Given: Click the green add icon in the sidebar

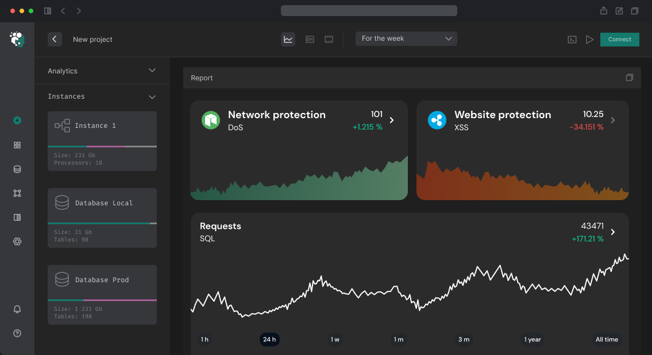Looking at the screenshot, I should coord(17,120).
